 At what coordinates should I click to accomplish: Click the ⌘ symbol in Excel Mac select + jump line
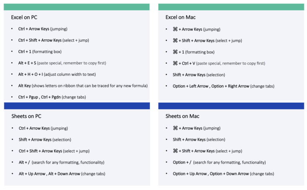click(x=175, y=40)
